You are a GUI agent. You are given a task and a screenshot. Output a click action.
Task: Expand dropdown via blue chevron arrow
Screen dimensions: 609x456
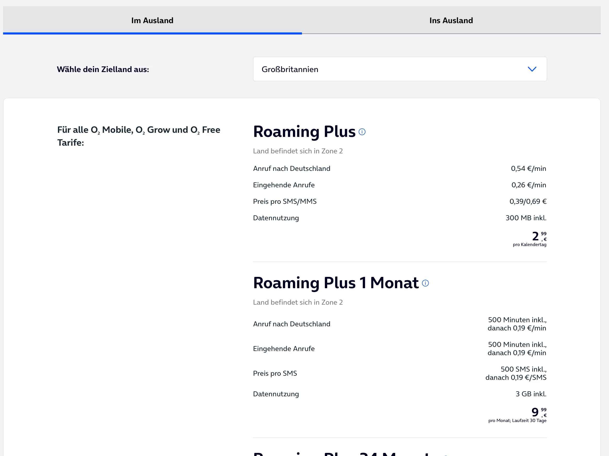[x=532, y=69]
